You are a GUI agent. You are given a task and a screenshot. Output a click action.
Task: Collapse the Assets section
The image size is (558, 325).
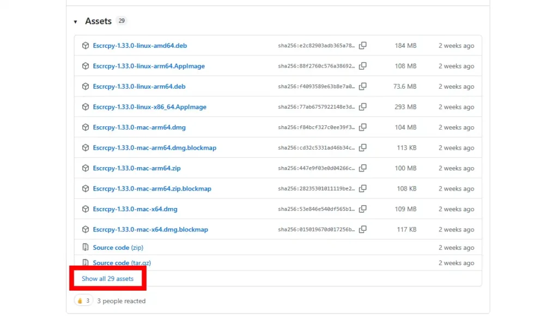click(x=75, y=21)
